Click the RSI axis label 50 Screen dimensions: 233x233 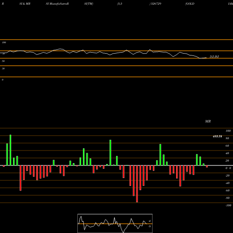(x=3, y=61)
